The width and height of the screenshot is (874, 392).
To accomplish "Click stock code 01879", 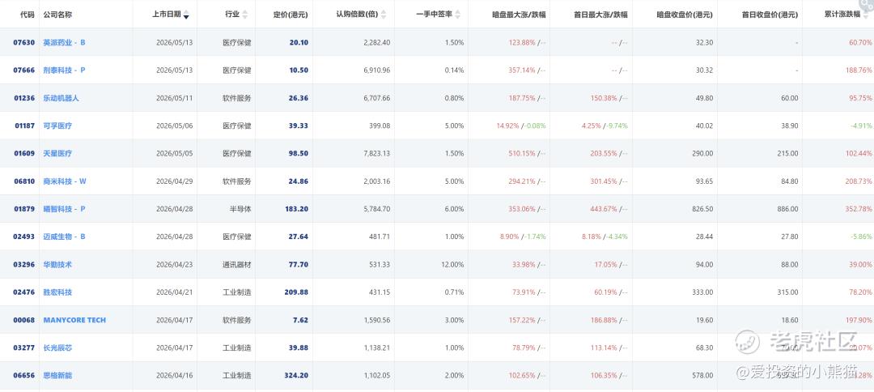I will tap(24, 209).
